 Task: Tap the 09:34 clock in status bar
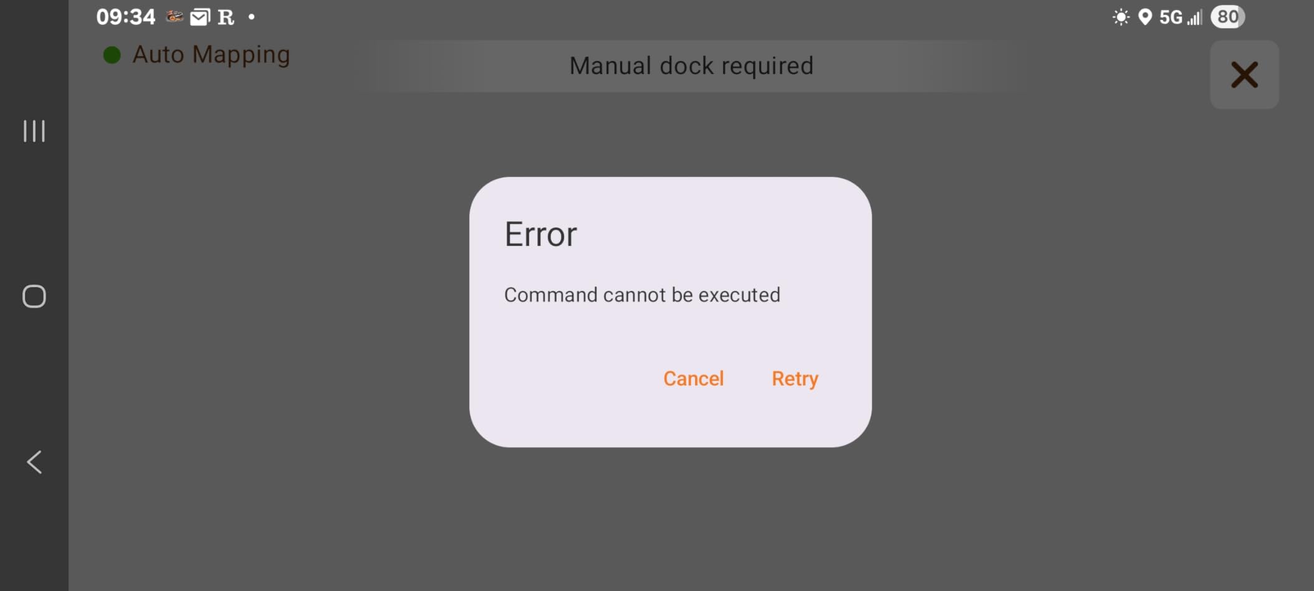[x=125, y=17]
